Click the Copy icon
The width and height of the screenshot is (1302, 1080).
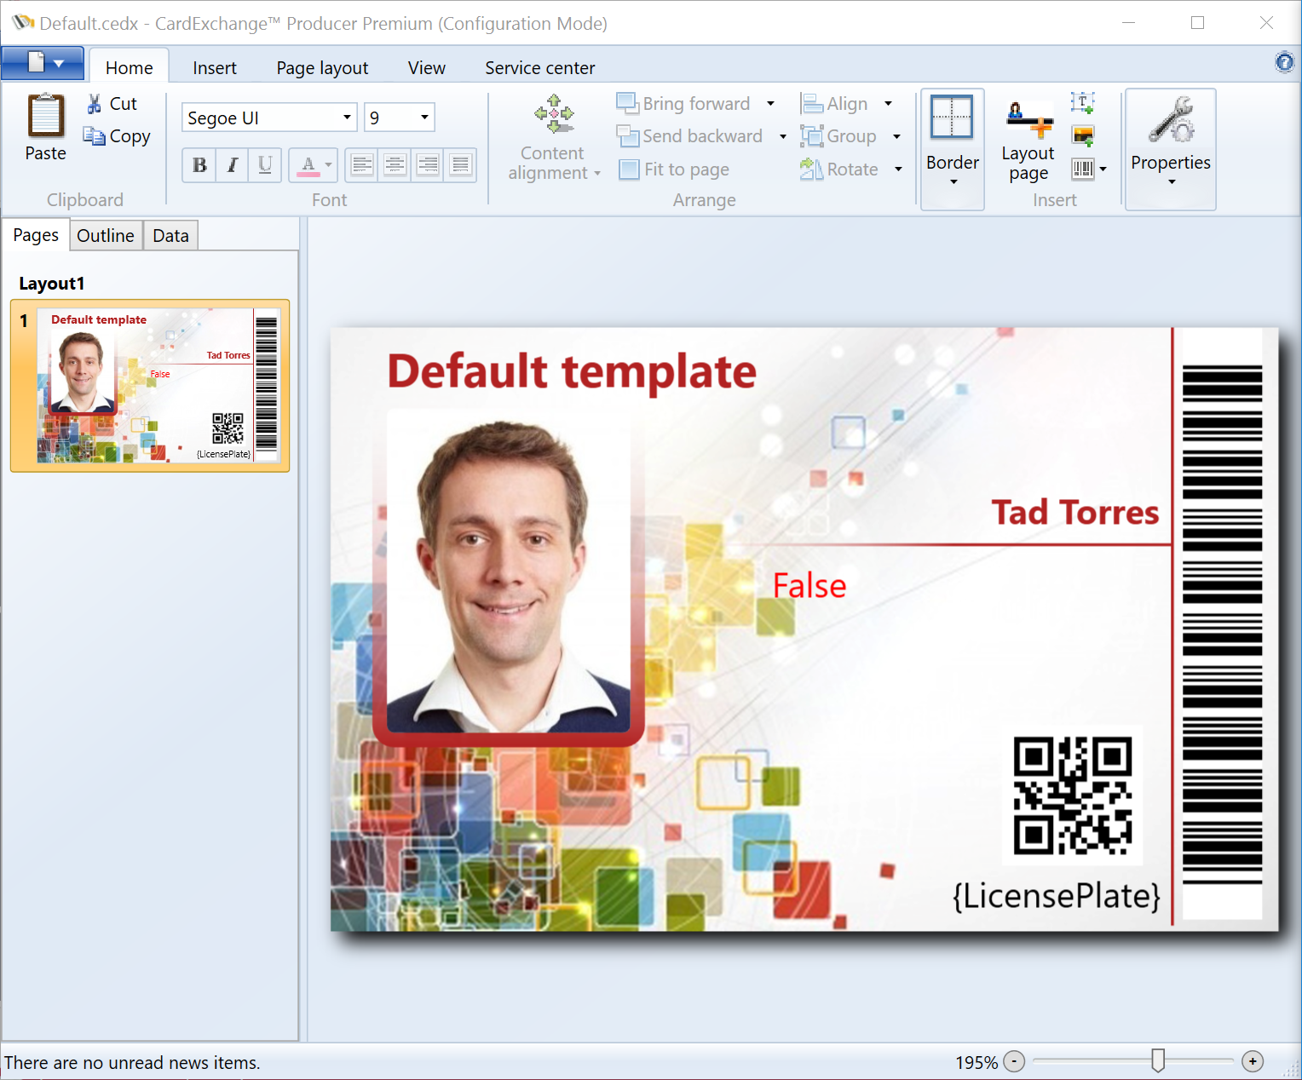(x=94, y=136)
